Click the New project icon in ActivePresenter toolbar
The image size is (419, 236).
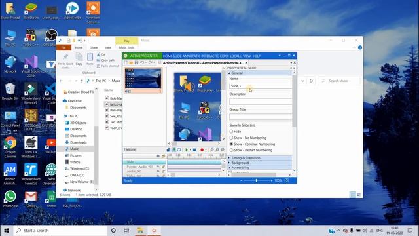point(126,63)
